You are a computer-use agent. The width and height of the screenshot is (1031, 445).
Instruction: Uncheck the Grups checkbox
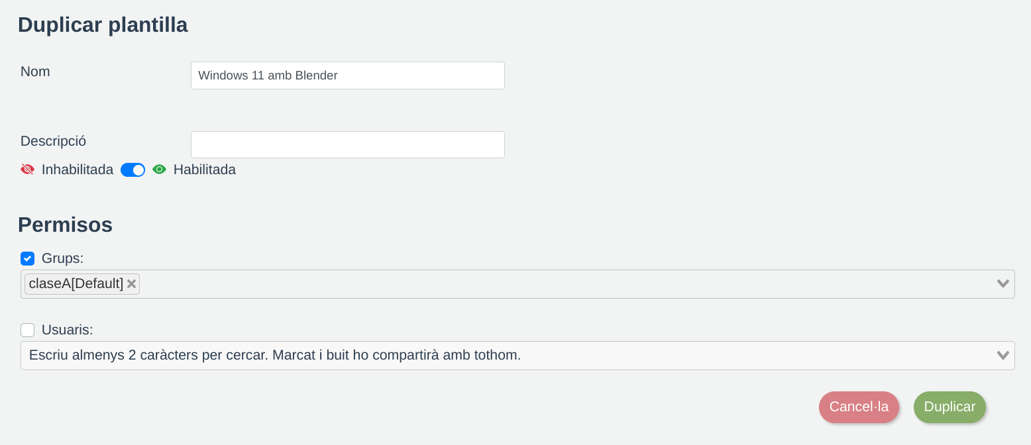pyautogui.click(x=27, y=258)
